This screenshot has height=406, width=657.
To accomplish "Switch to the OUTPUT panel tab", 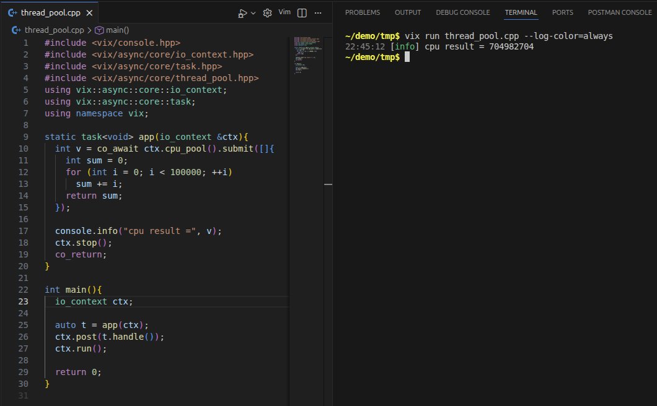I will (x=408, y=12).
